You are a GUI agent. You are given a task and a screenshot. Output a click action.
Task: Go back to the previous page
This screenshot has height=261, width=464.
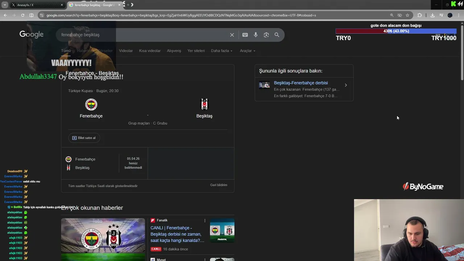point(5,15)
